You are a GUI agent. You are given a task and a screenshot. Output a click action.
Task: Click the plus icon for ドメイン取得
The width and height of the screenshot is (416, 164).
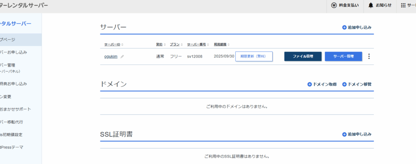point(310,84)
